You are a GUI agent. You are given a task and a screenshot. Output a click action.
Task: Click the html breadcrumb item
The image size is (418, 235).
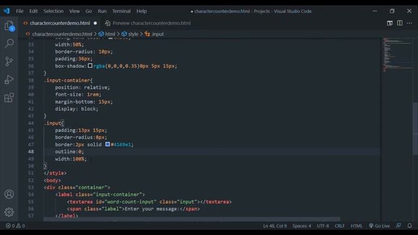107,34
